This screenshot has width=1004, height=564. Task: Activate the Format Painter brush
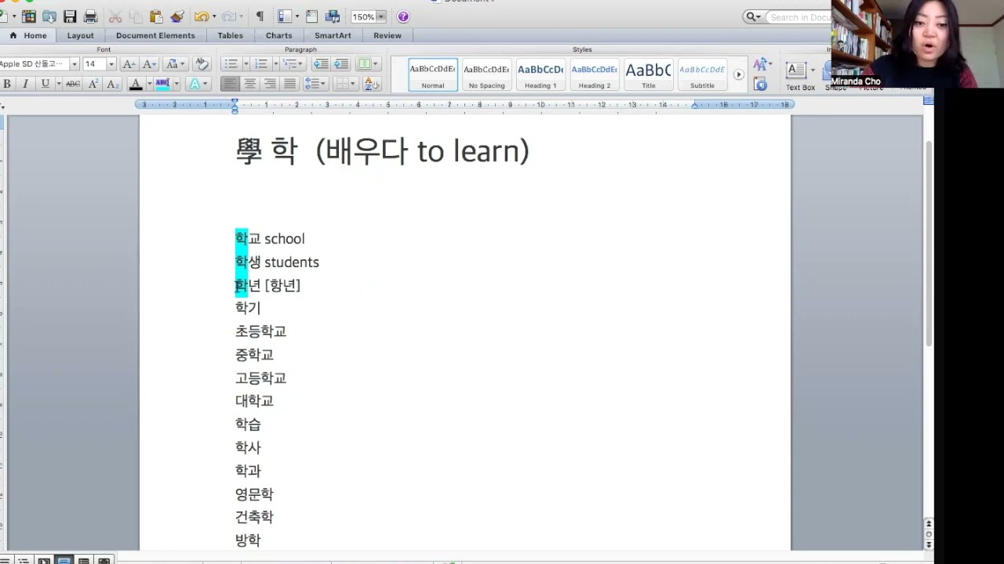176,16
